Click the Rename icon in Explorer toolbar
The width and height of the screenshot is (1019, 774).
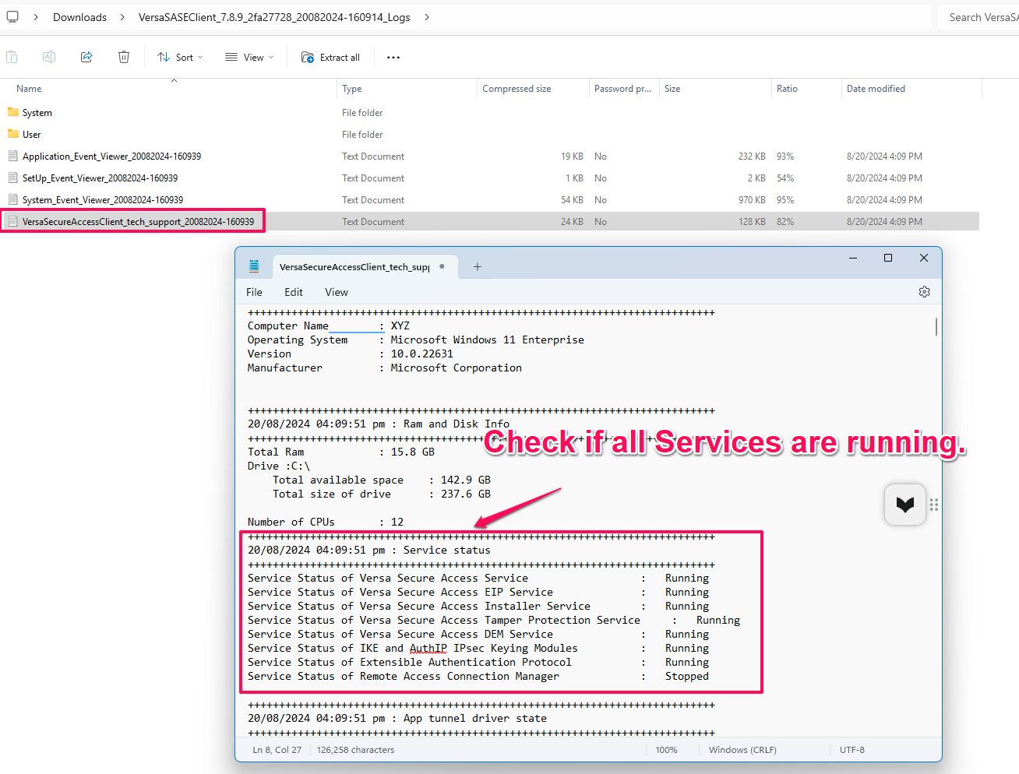click(x=49, y=57)
